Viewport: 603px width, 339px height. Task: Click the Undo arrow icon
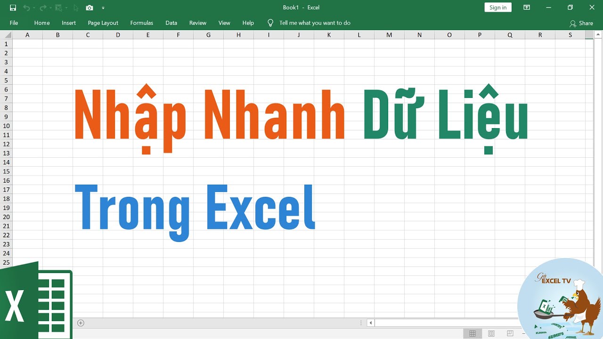26,8
